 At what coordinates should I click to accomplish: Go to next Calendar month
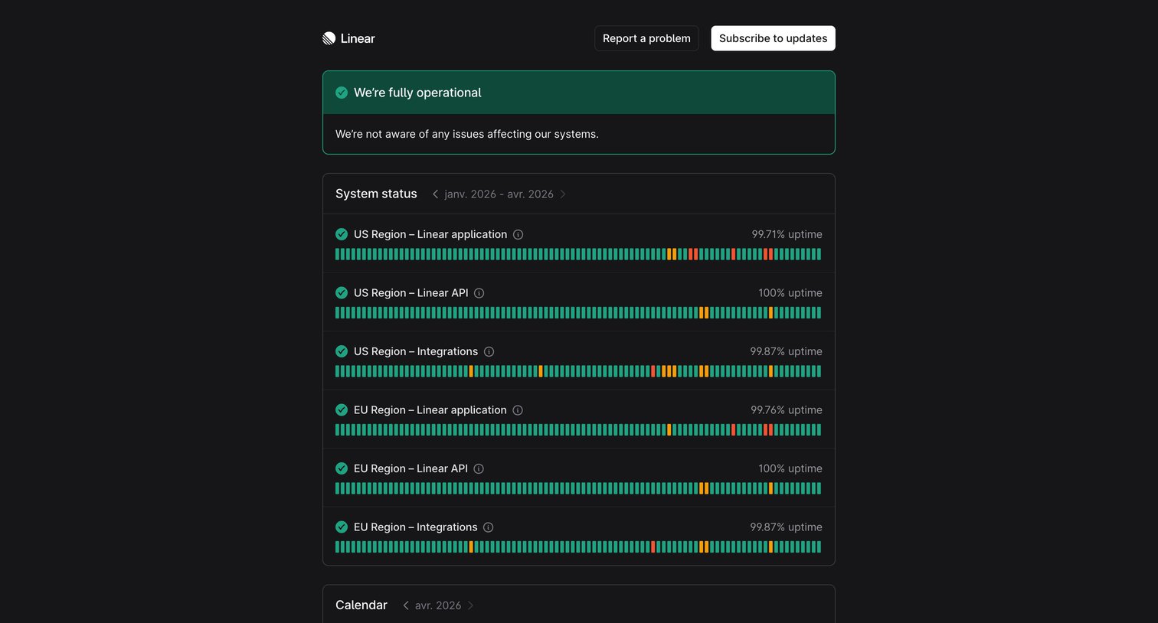pos(470,605)
